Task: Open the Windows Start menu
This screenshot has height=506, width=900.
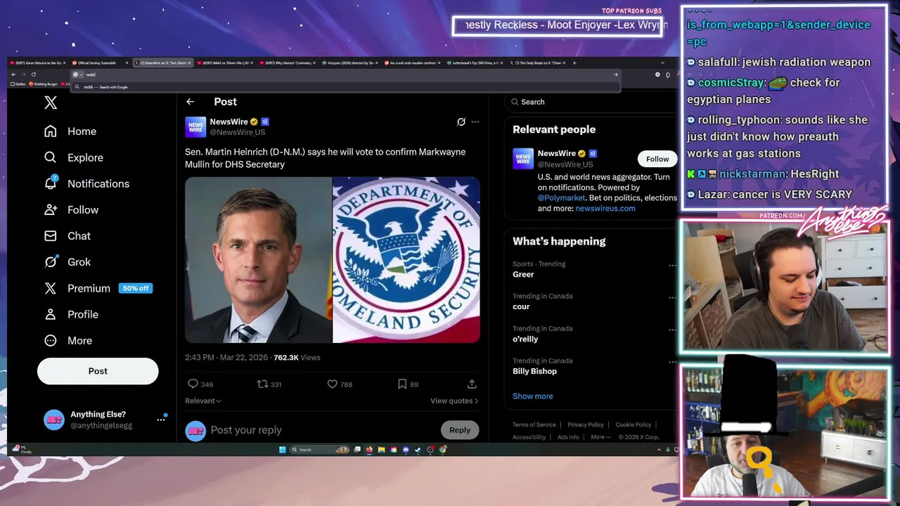Action: pos(282,450)
